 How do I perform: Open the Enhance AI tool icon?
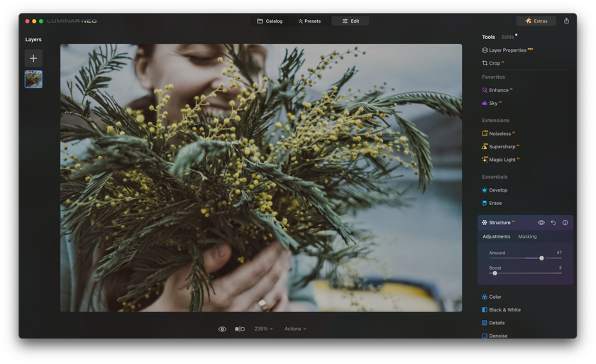[485, 90]
